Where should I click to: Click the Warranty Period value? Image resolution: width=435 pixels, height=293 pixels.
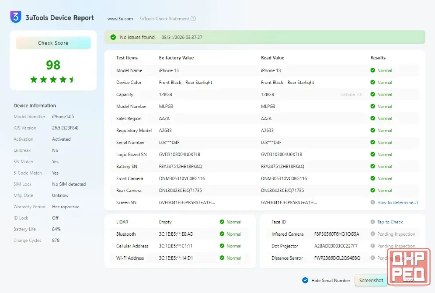tap(66, 207)
